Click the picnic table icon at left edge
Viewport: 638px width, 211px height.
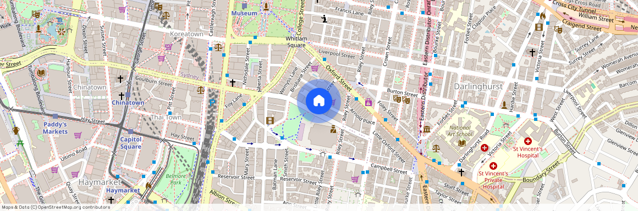[x=20, y=143]
